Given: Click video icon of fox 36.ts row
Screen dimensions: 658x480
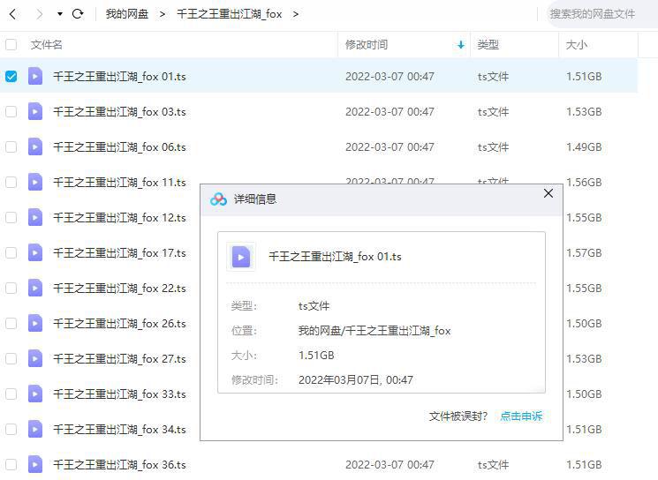Looking at the screenshot, I should tap(35, 464).
